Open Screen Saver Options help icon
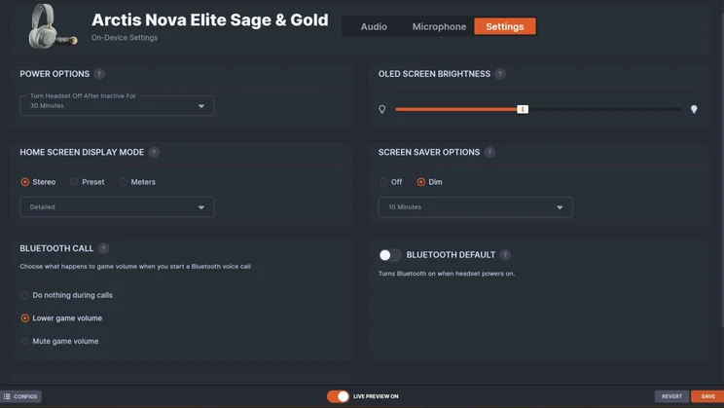 (x=489, y=152)
